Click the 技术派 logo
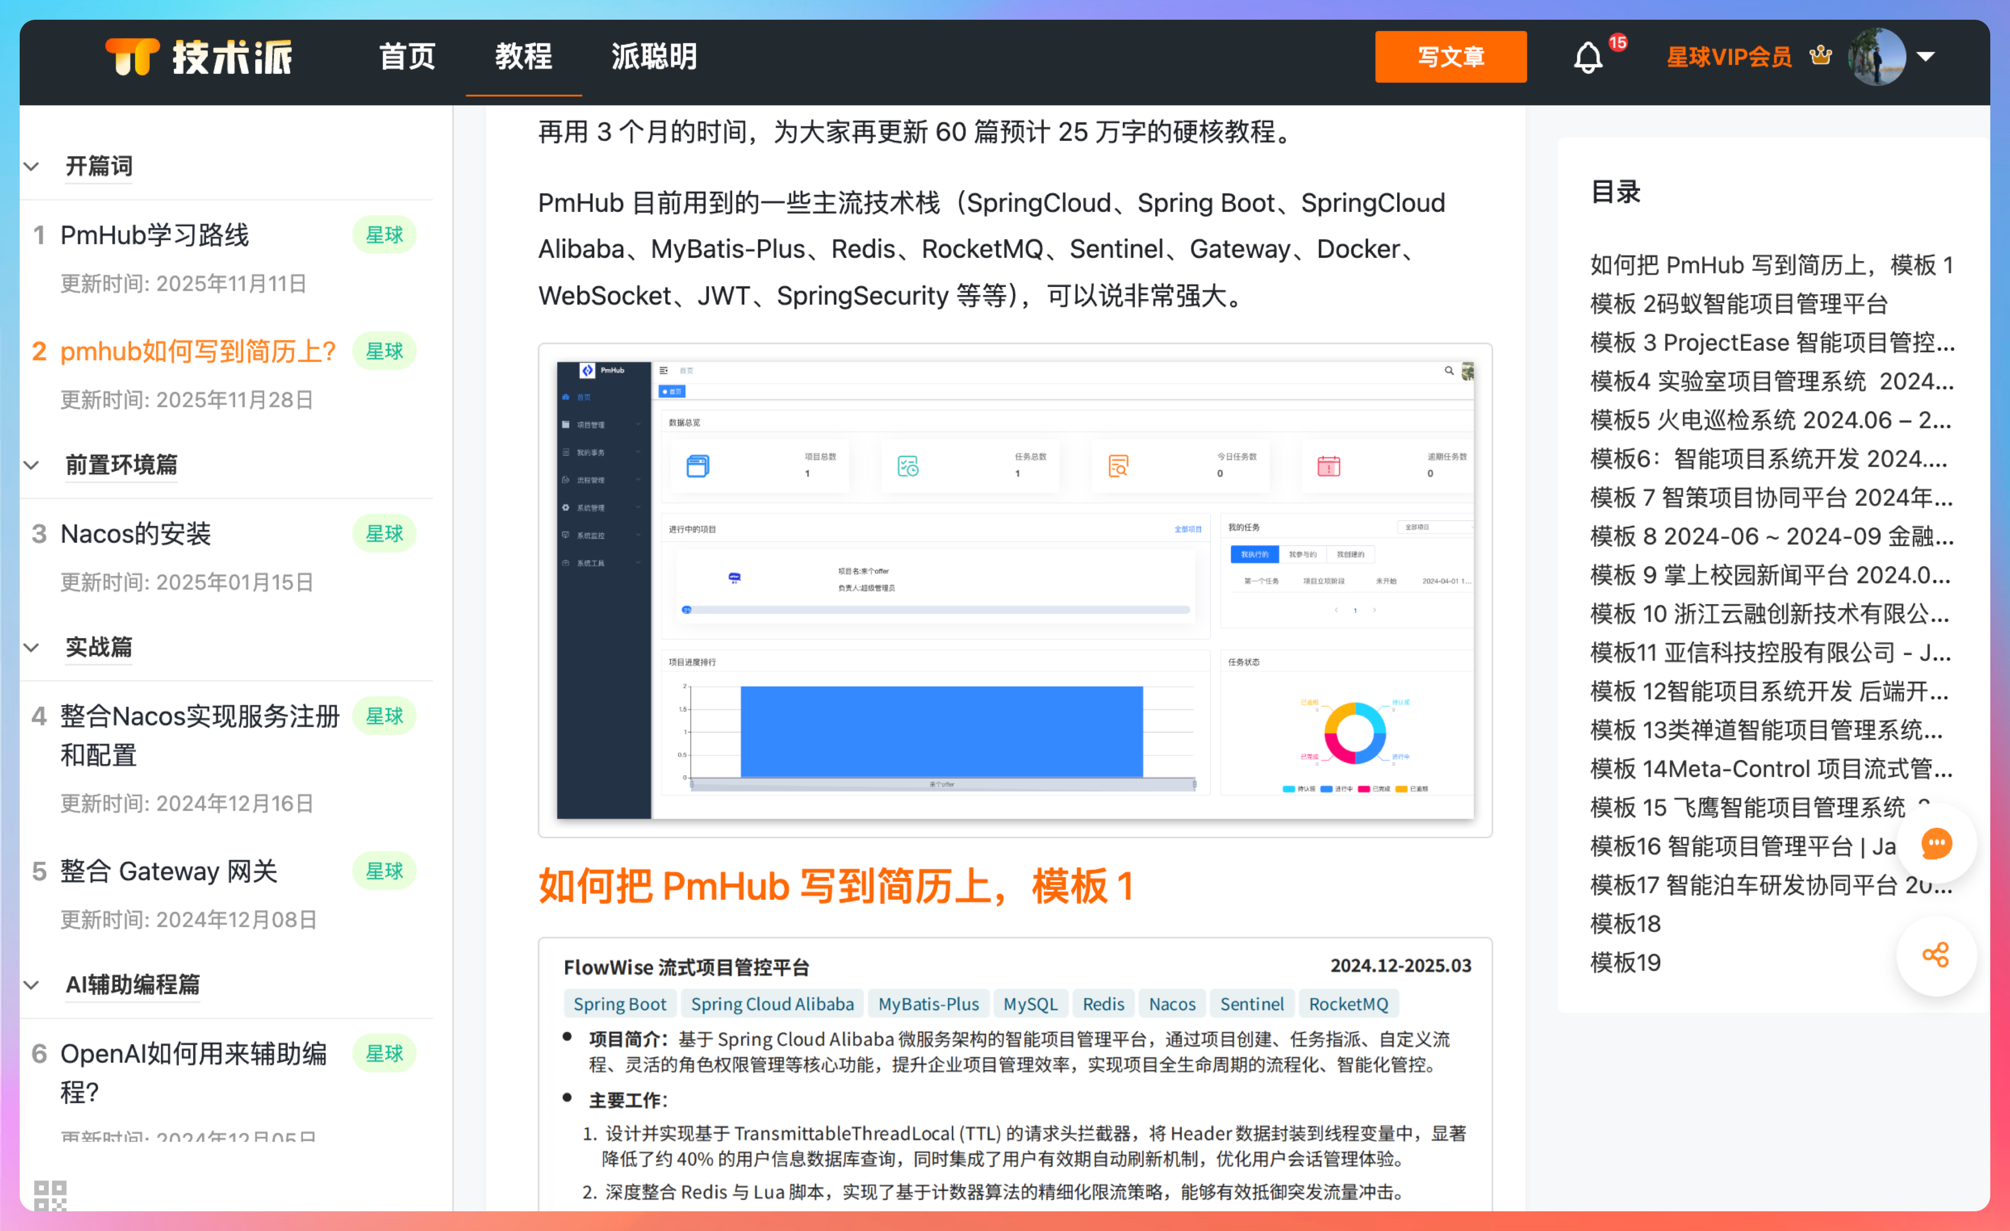Viewport: 2010px width, 1231px height. (200, 57)
